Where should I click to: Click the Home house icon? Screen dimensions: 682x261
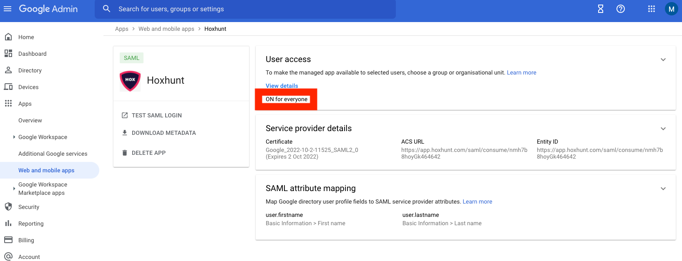click(x=8, y=37)
